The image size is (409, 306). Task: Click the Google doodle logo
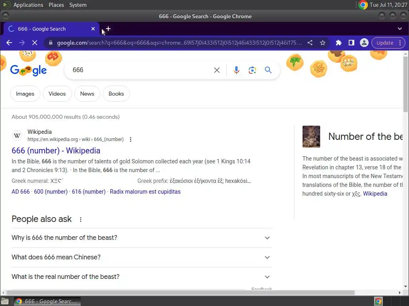click(x=28, y=70)
